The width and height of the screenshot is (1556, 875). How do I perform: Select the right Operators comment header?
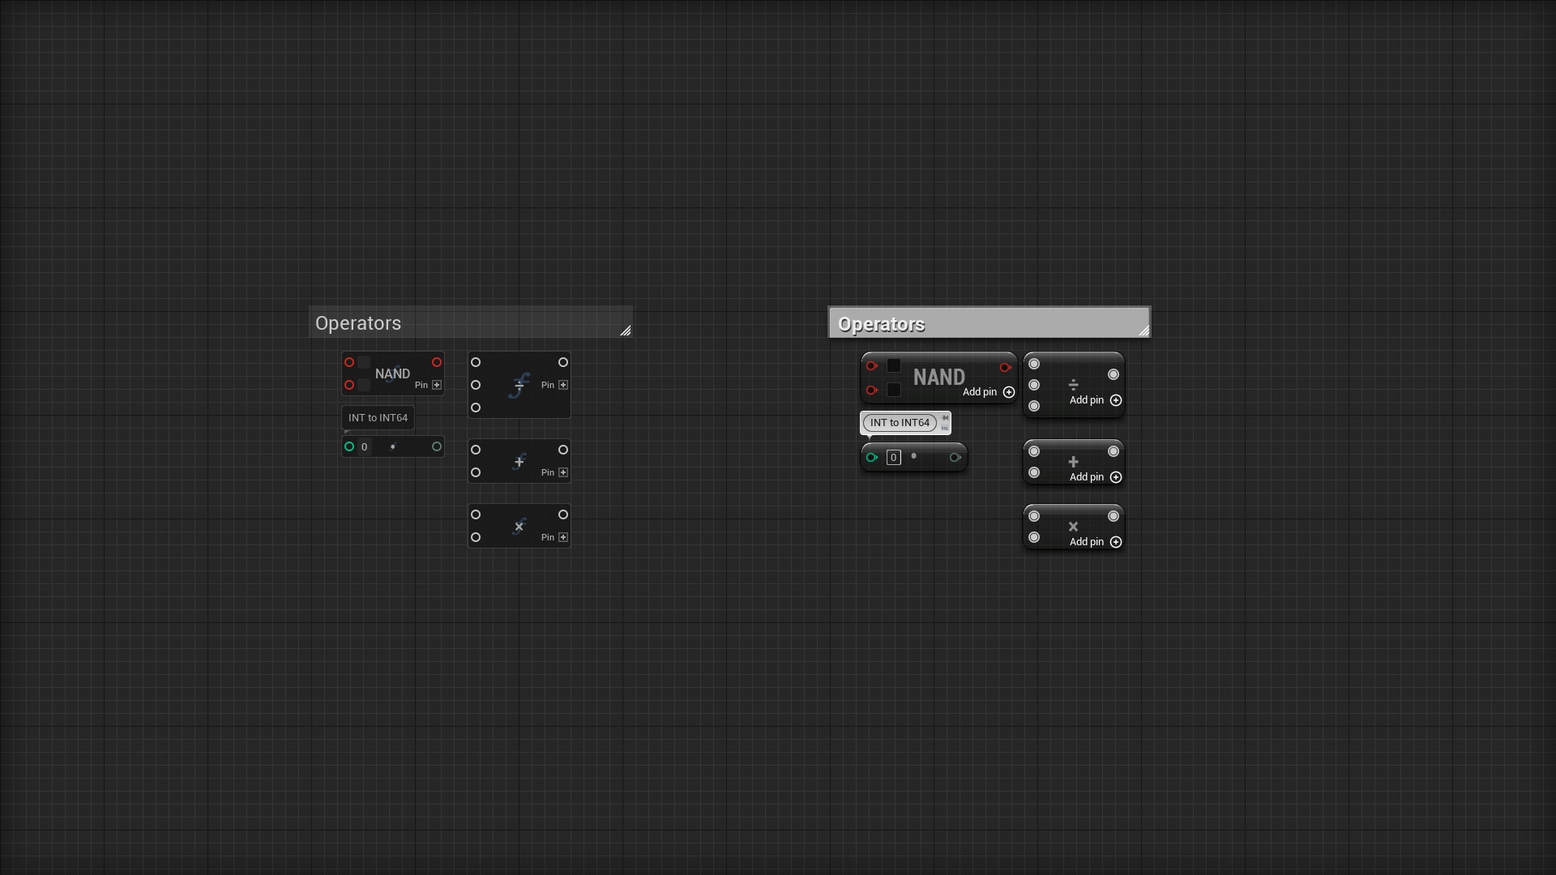tap(882, 323)
